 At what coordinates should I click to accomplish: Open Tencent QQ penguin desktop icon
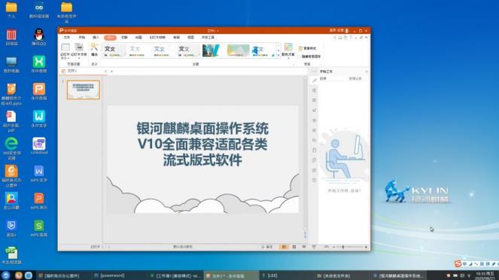coord(39,37)
